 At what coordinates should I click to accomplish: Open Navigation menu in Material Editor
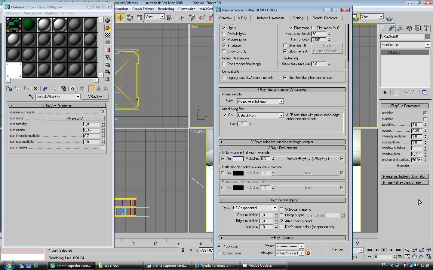point(32,13)
